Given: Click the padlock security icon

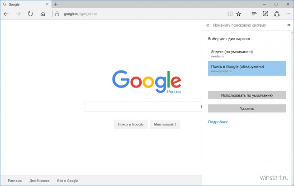Looking at the screenshot, I should pyautogui.click(x=57, y=14).
